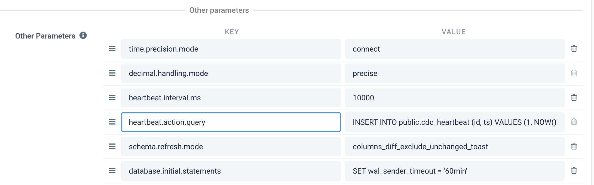This screenshot has height=185, width=594.
Task: Click the drag handle beside decimal.handling.mode
Action: point(112,73)
